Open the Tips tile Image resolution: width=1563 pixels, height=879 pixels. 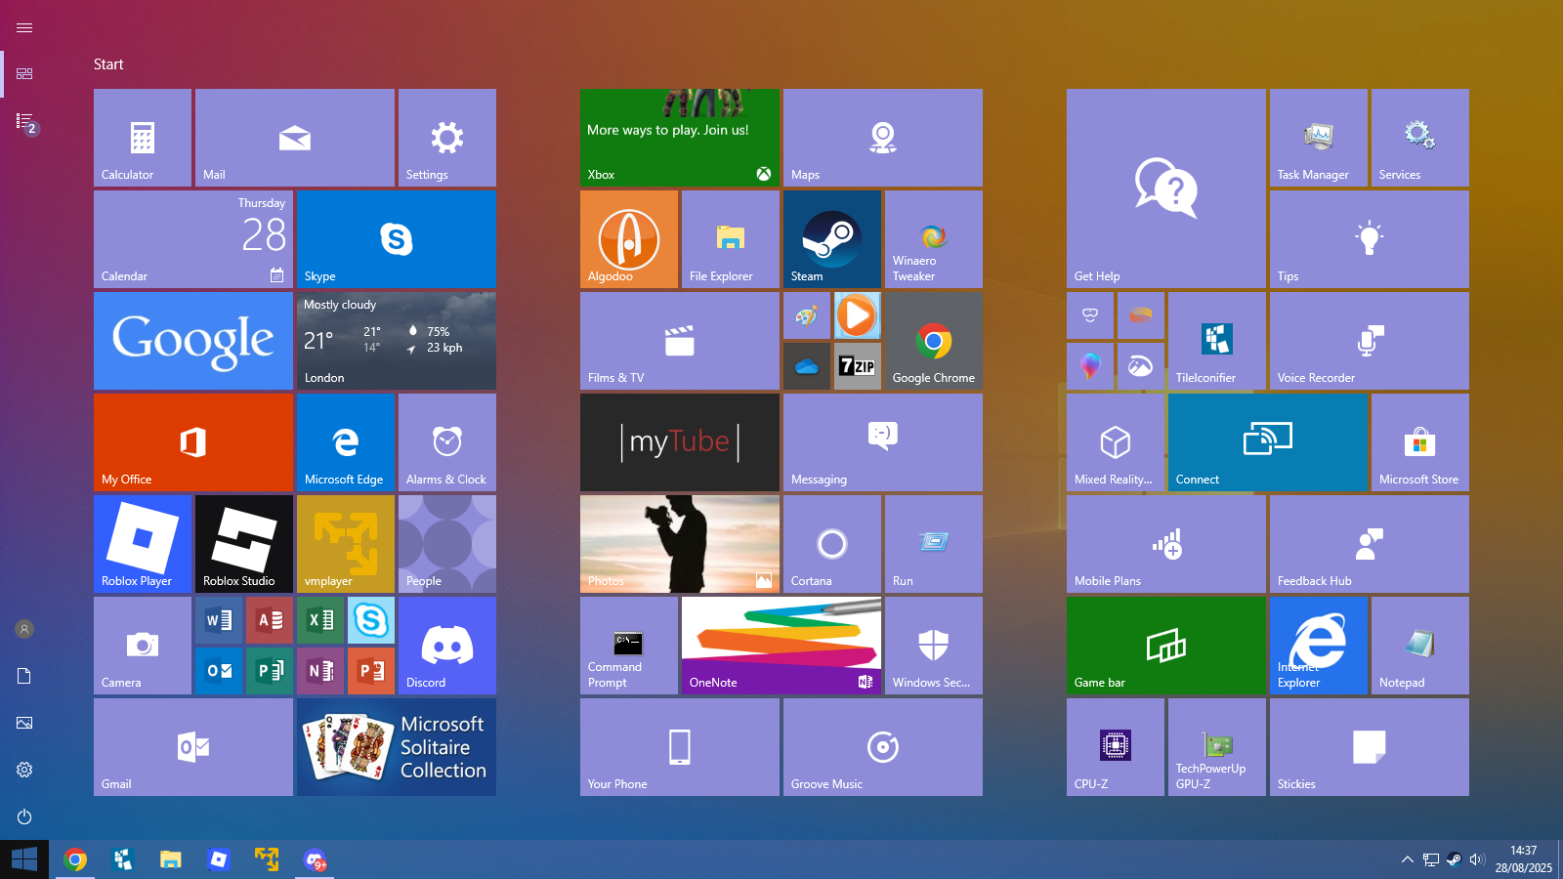[x=1370, y=239]
